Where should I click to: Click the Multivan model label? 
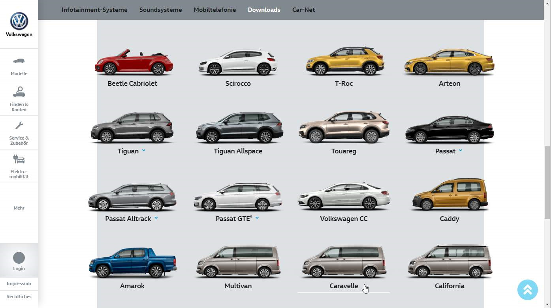[x=238, y=286]
